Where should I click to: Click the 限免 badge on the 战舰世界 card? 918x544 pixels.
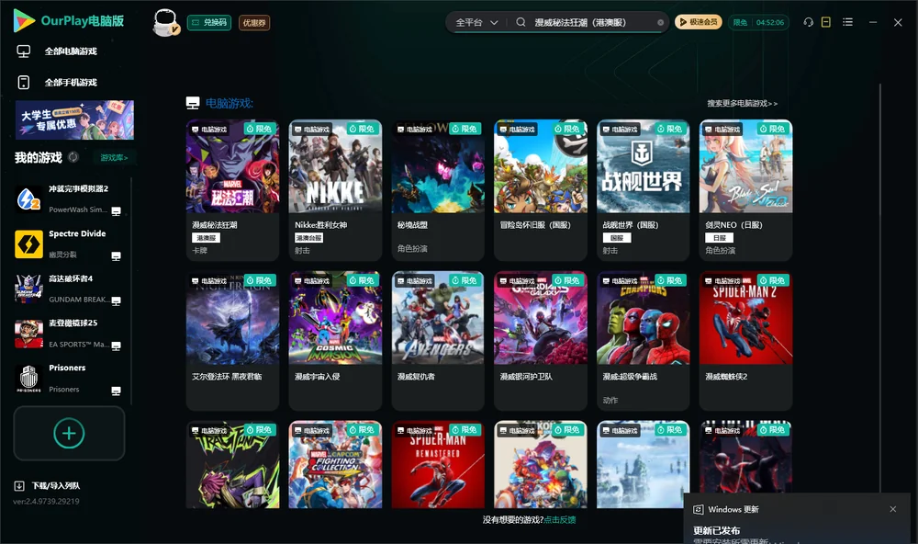pos(670,129)
